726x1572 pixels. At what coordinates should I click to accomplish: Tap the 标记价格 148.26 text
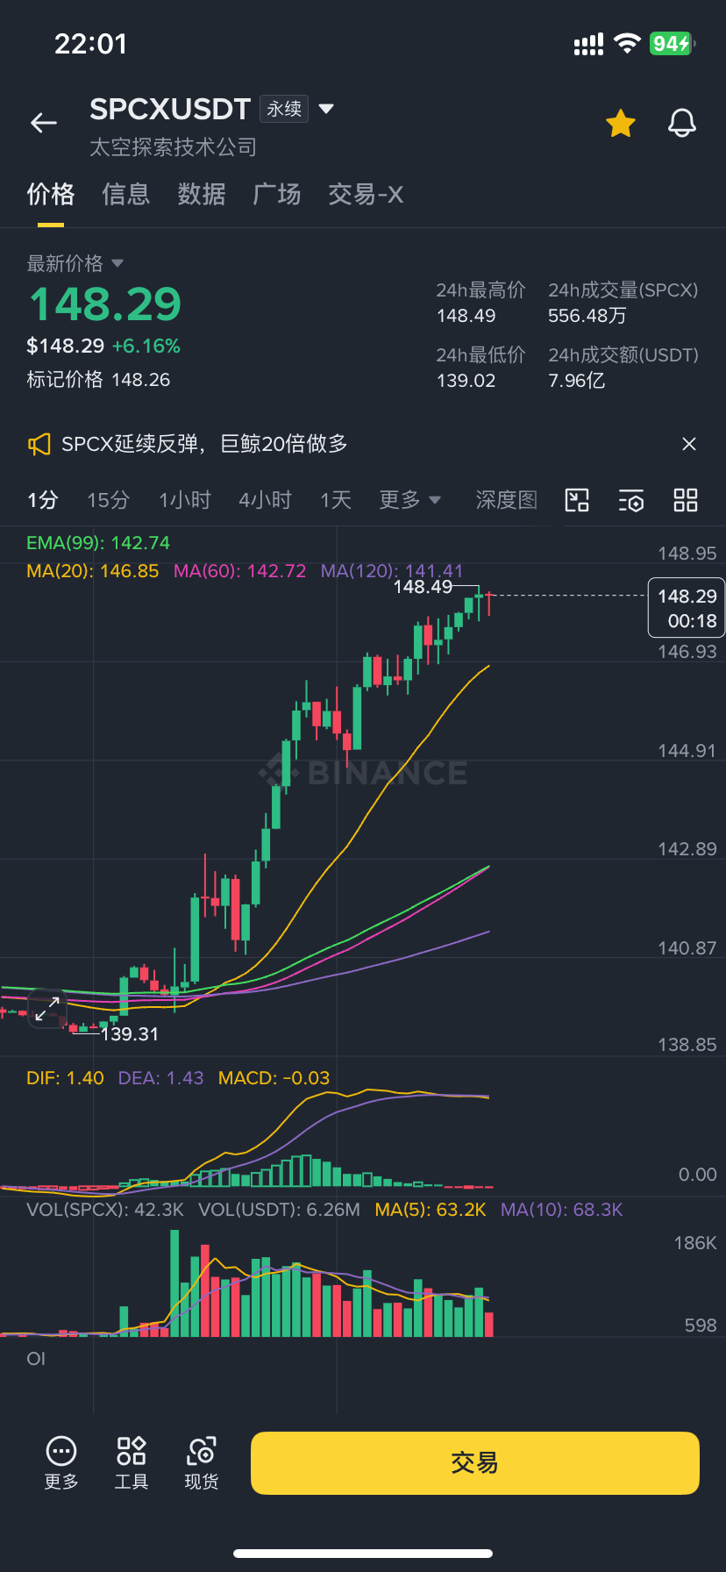tap(98, 380)
